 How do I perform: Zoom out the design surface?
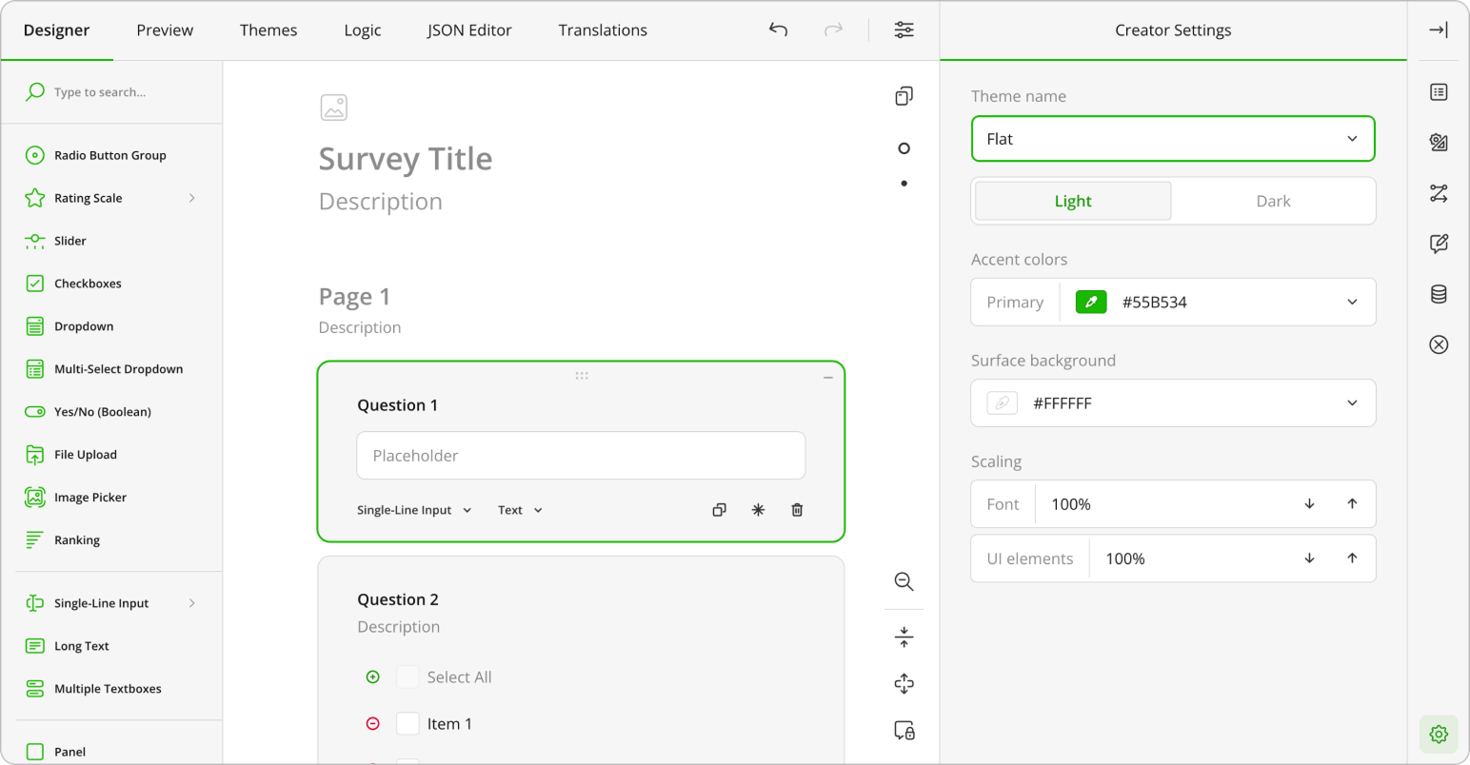[x=904, y=581]
